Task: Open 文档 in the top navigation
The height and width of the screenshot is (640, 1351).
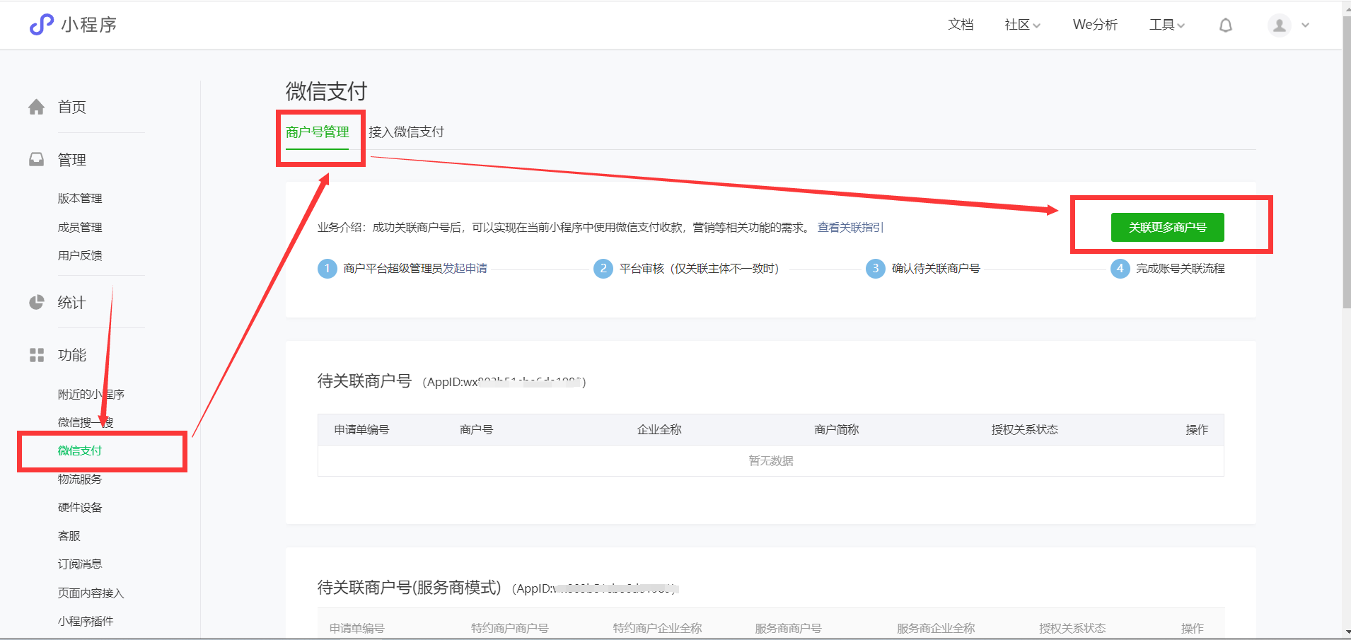Action: [x=961, y=25]
